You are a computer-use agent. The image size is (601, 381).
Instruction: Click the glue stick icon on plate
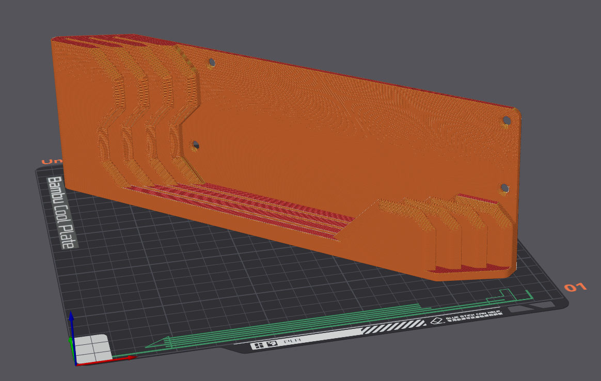(x=436, y=321)
